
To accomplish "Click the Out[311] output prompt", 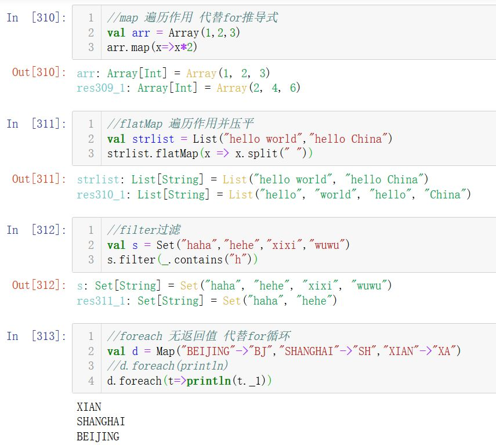I will tap(39, 179).
